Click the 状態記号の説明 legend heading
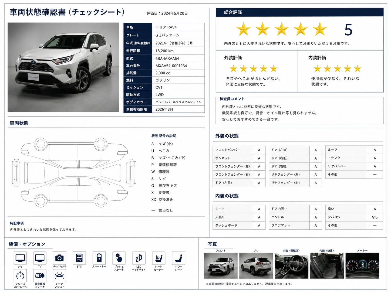Image resolution: width=391 pixels, height=293 pixels. click(x=164, y=136)
